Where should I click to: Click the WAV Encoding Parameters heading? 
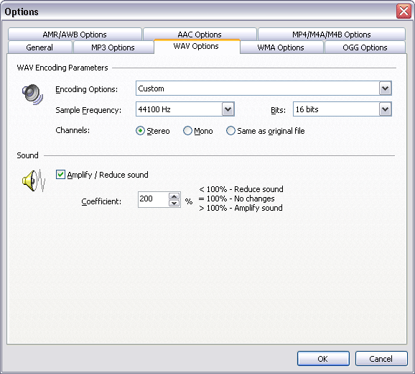(x=62, y=68)
